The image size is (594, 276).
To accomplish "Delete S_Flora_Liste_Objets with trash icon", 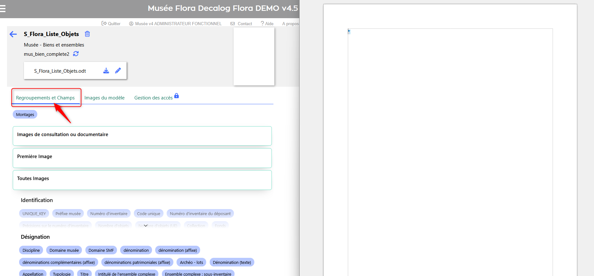I will point(87,34).
